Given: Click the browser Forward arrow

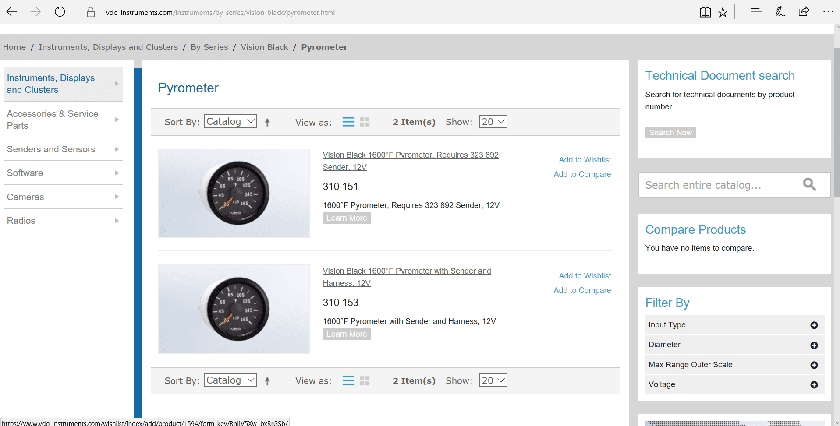Looking at the screenshot, I should 35,12.
